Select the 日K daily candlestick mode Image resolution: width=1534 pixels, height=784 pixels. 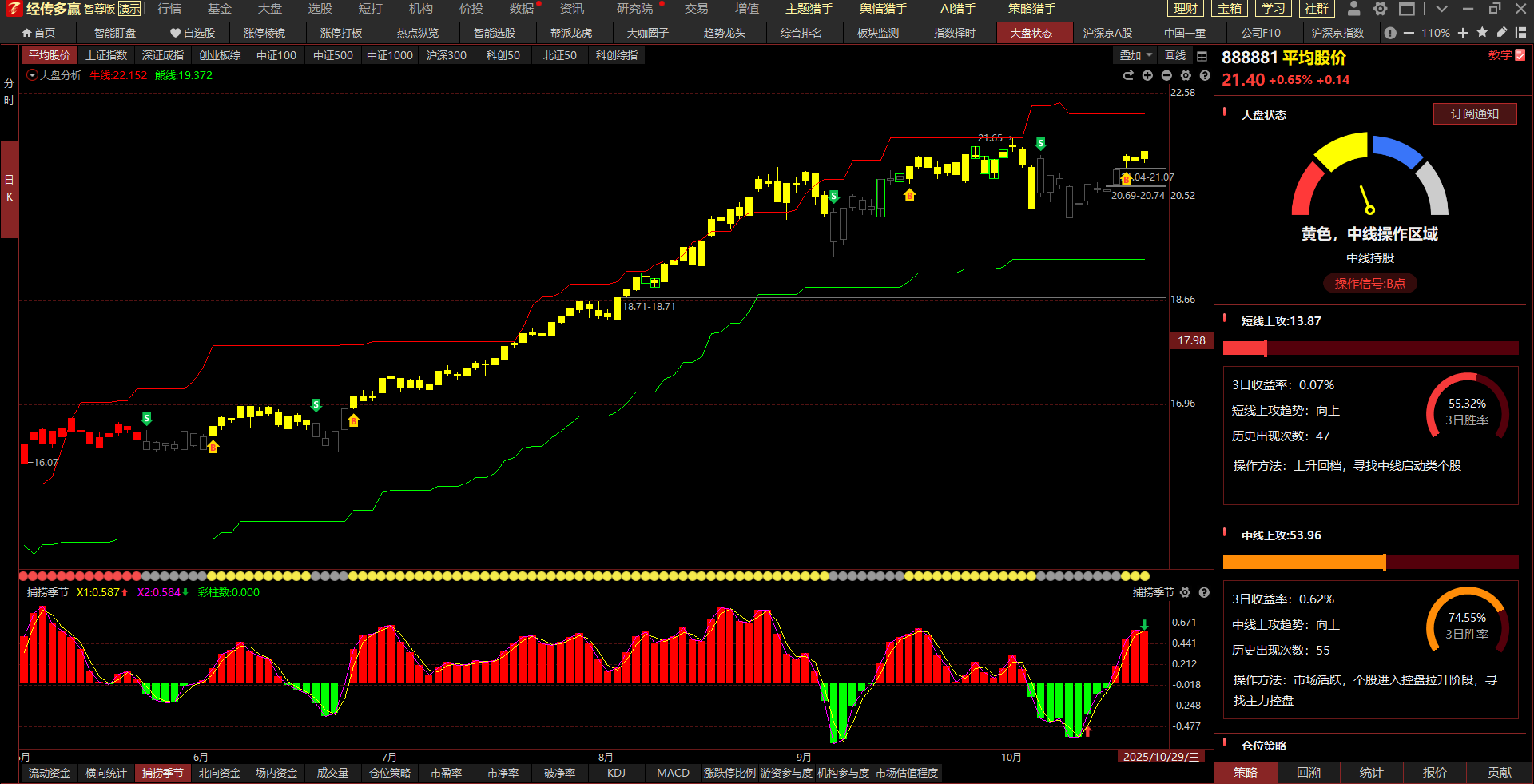(9, 188)
